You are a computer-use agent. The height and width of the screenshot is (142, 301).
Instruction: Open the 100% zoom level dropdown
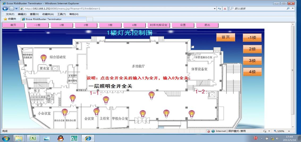tap(288, 131)
